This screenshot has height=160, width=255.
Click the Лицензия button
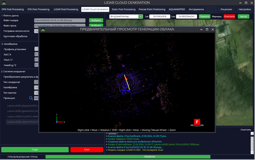click(226, 9)
